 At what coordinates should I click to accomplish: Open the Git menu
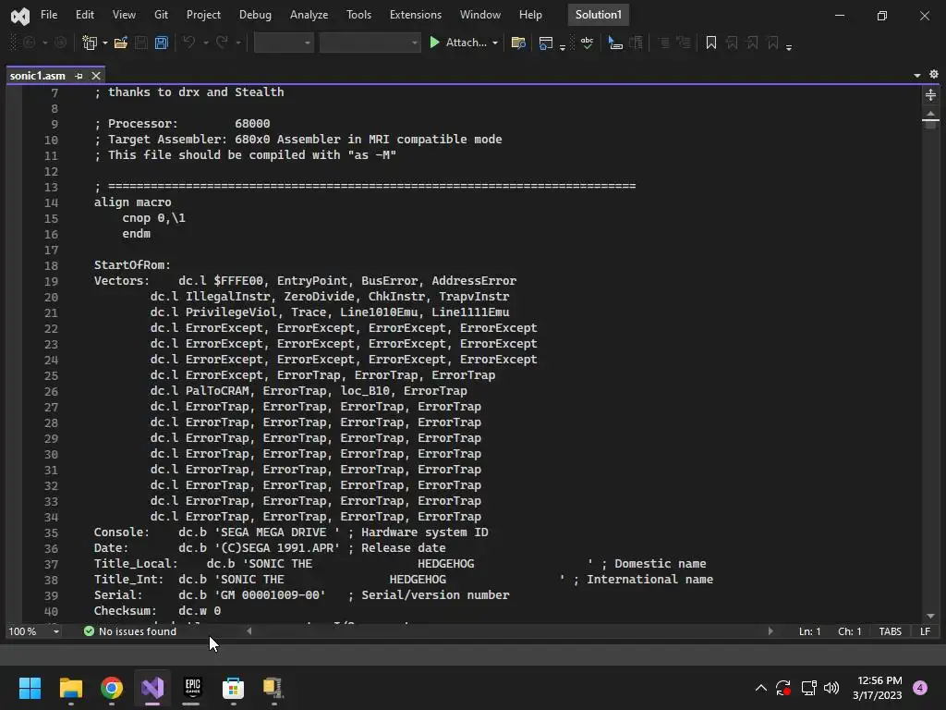161,15
